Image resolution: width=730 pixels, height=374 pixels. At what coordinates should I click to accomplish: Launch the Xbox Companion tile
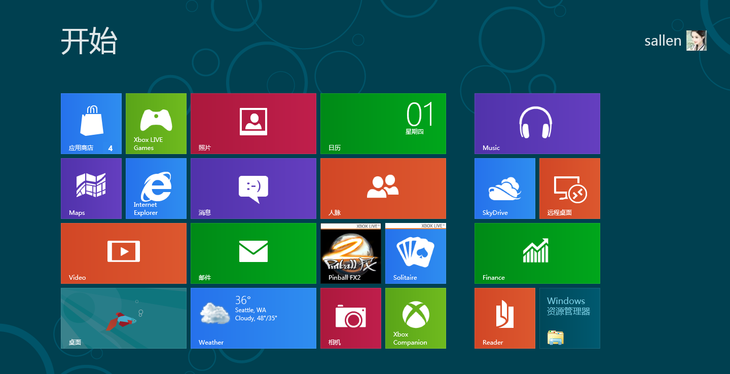(x=416, y=318)
